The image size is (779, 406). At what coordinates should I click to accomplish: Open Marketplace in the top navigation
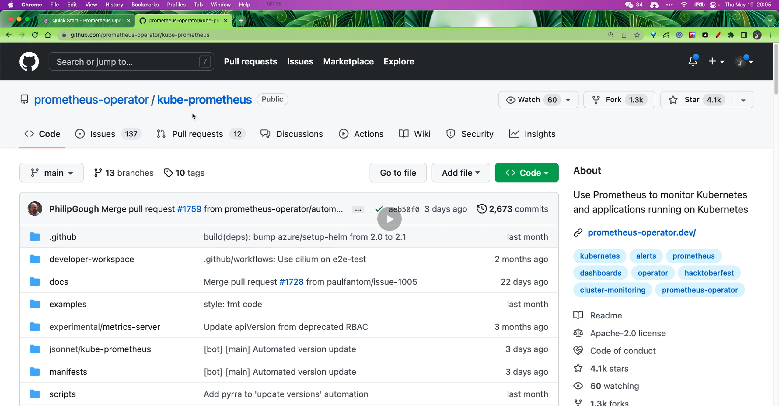[x=348, y=61]
